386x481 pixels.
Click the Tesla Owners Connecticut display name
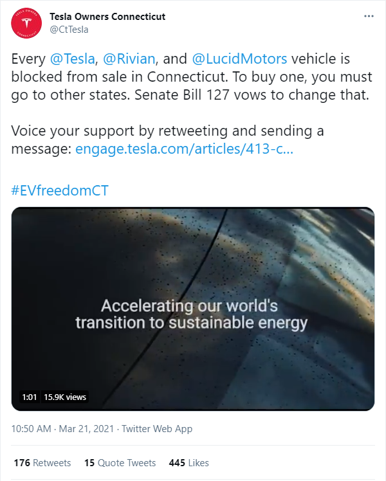coord(107,16)
